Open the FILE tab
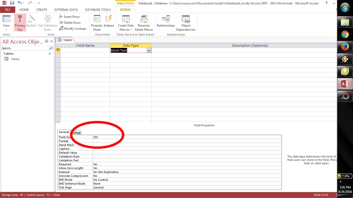This screenshot has height=198, width=353. pyautogui.click(x=7, y=10)
